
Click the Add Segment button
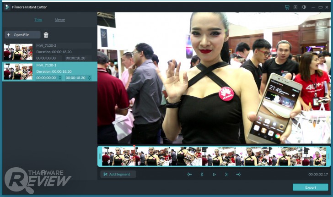118,174
